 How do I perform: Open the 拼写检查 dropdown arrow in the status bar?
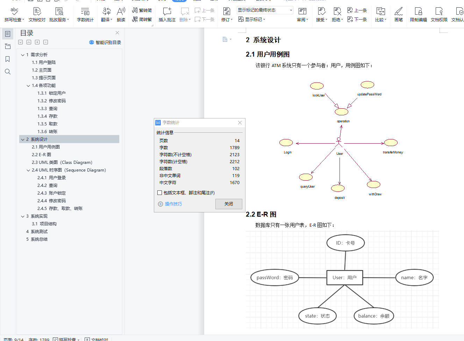point(79,340)
